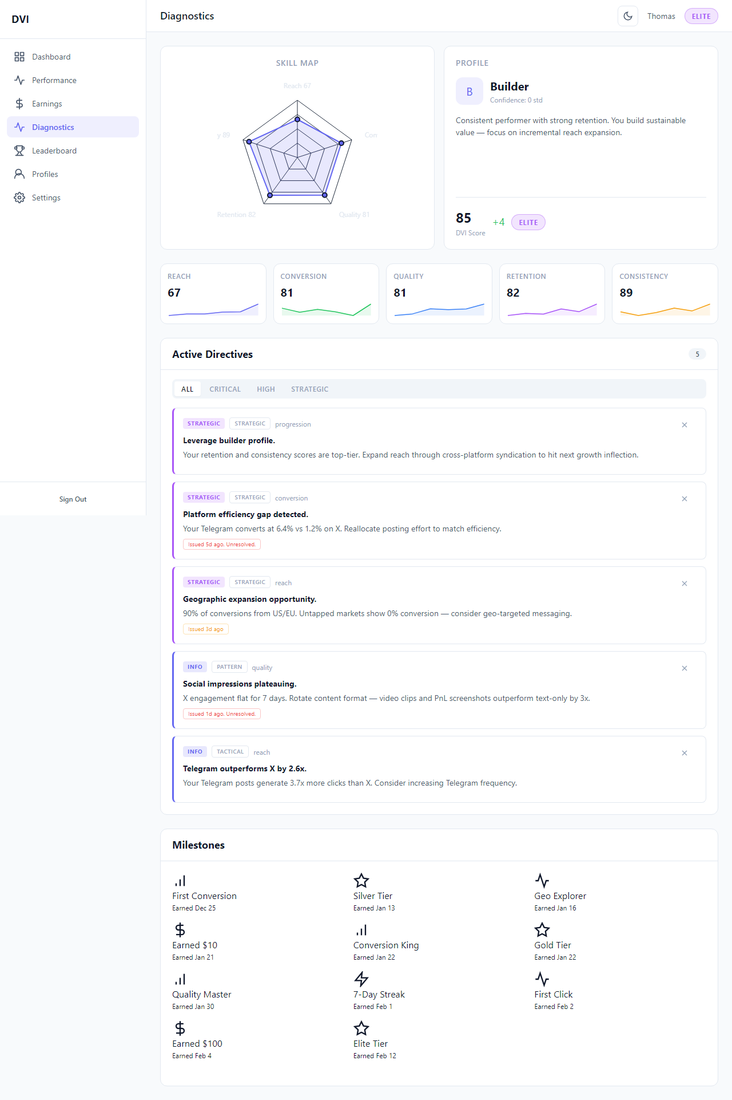Click the Earned $10 dollar icon
This screenshot has height=1100, width=732.
(x=180, y=930)
